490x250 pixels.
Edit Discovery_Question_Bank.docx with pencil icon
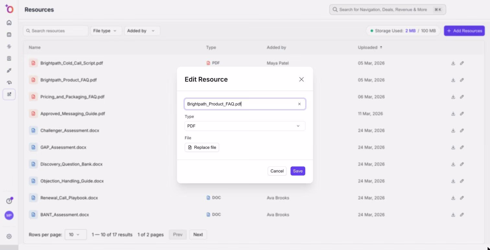click(462, 164)
